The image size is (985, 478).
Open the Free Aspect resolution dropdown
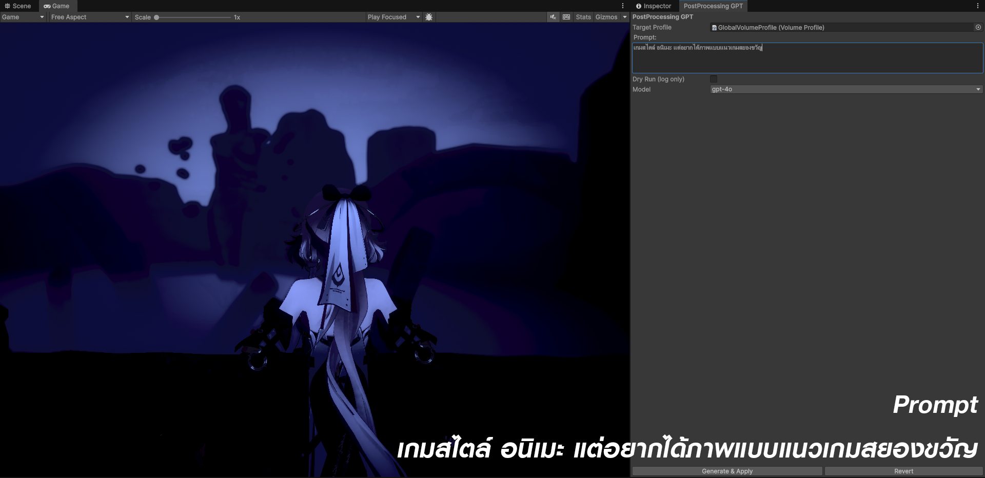pos(90,17)
